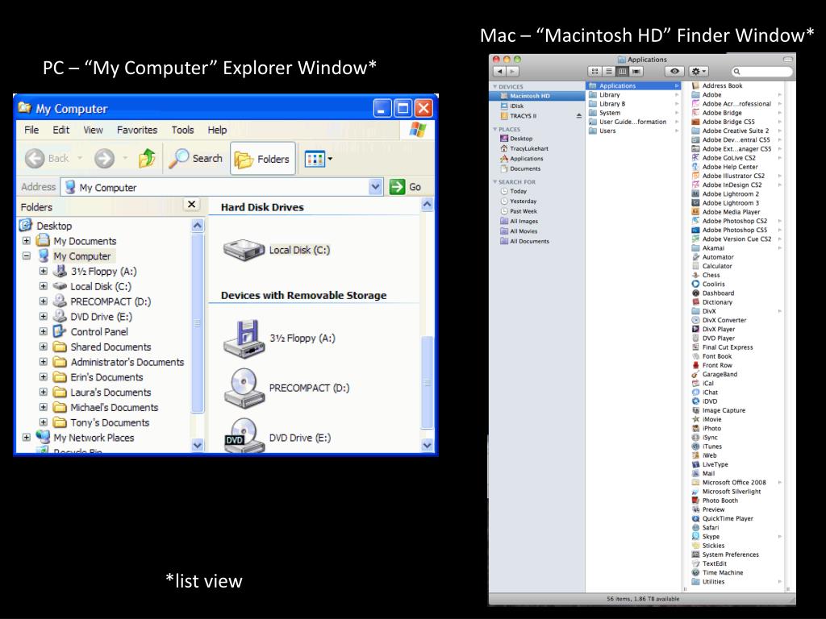The image size is (826, 619).
Task: Open the Help menu
Action: click(217, 130)
